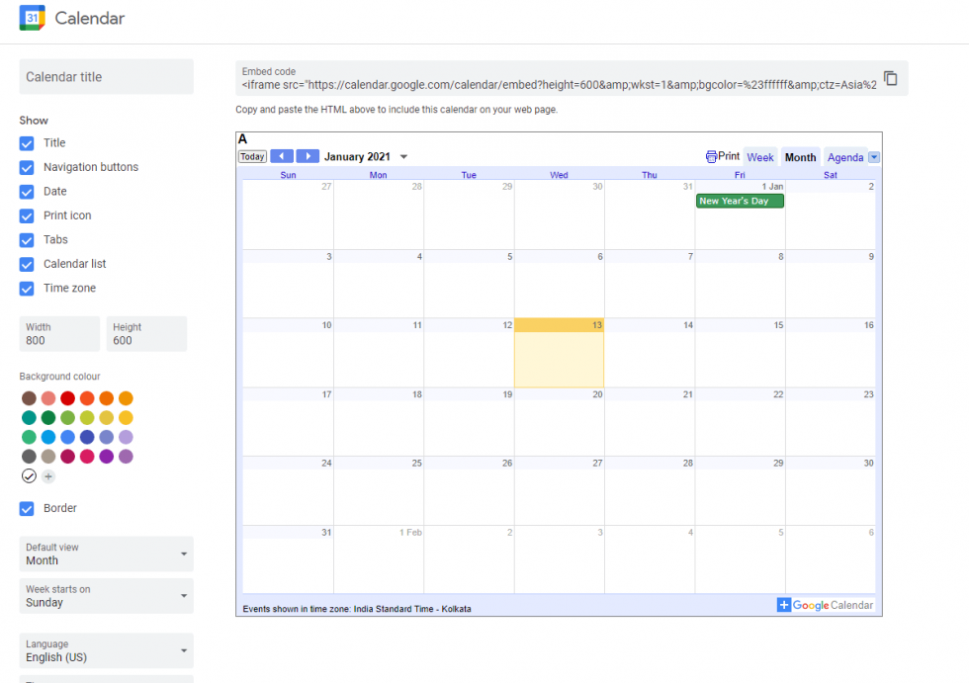Image resolution: width=969 pixels, height=683 pixels.
Task: Select the white background colour checkmark
Action: pyautogui.click(x=29, y=476)
